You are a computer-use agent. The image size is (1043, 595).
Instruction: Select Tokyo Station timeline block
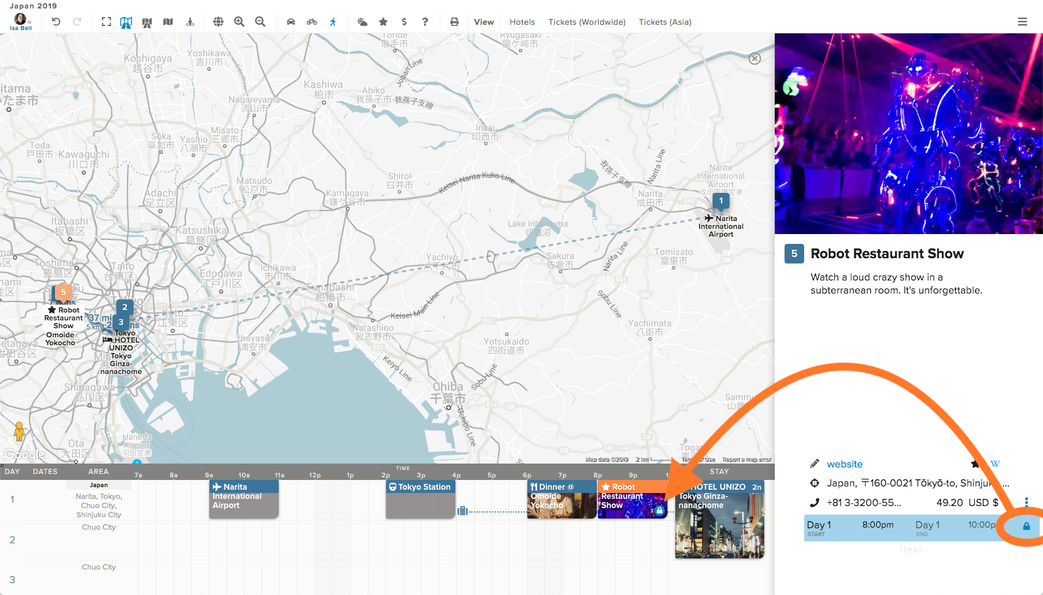(420, 500)
